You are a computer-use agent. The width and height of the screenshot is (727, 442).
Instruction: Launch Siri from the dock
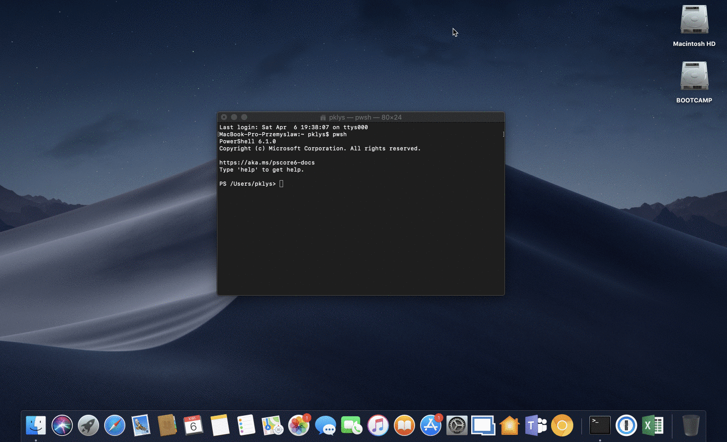pyautogui.click(x=62, y=425)
